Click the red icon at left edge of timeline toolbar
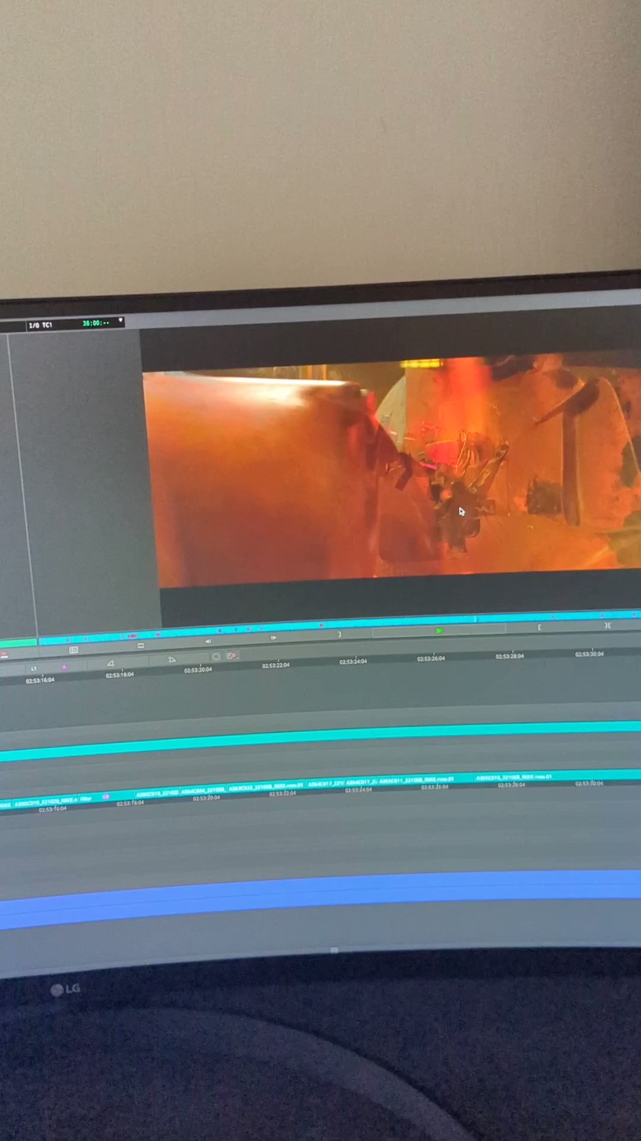 4,655
